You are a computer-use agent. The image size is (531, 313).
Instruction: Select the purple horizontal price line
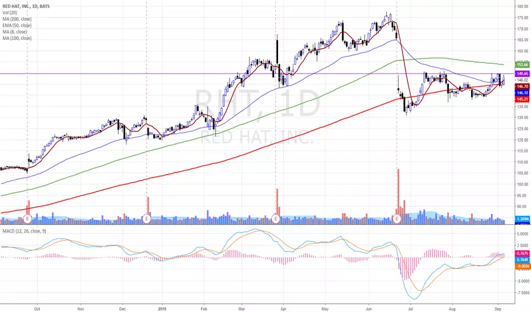[258, 73]
